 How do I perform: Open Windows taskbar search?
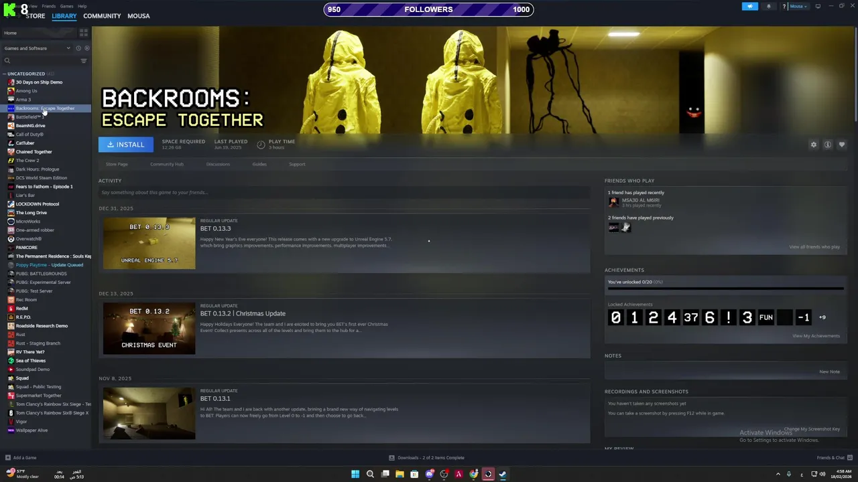pyautogui.click(x=370, y=475)
